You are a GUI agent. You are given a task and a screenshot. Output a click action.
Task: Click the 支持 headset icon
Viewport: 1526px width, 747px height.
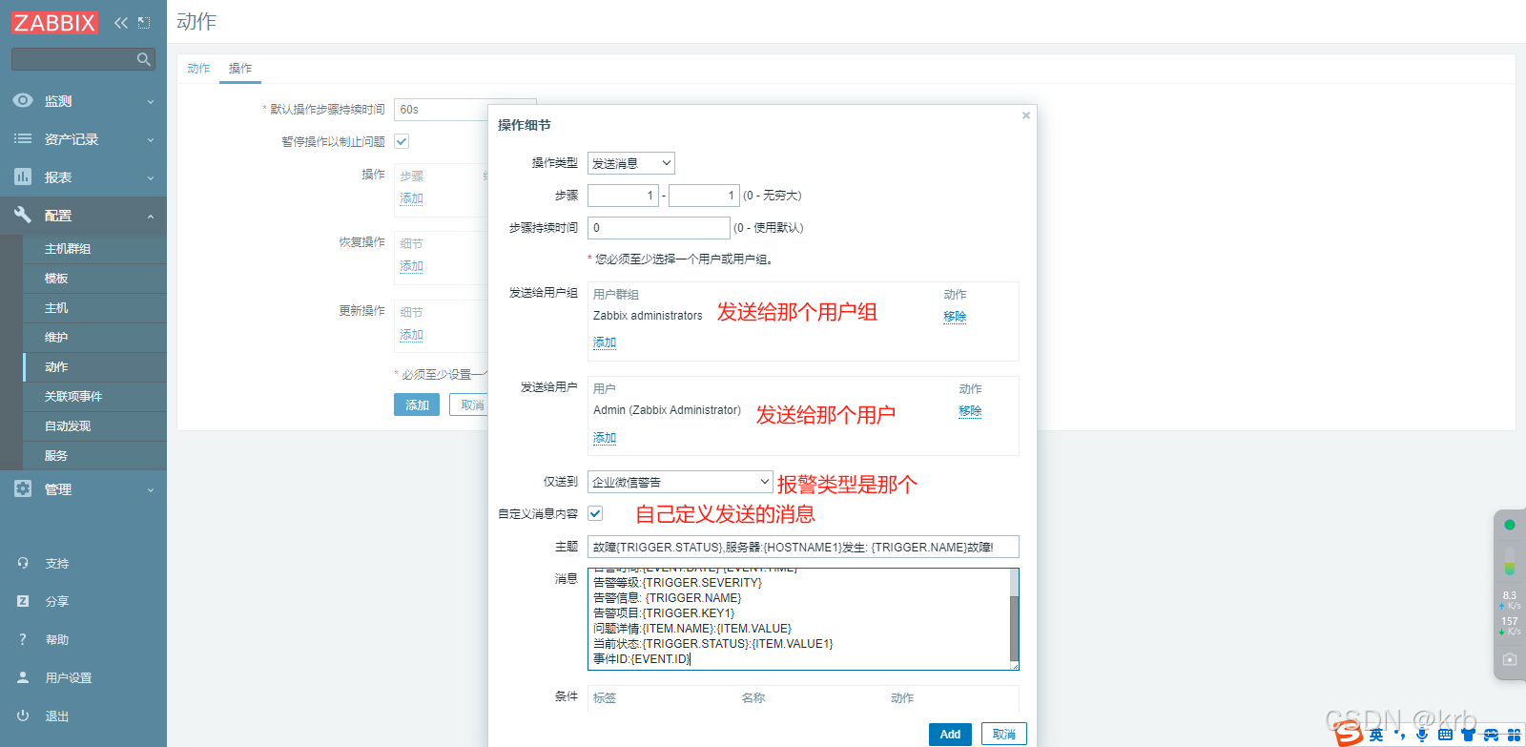click(23, 563)
